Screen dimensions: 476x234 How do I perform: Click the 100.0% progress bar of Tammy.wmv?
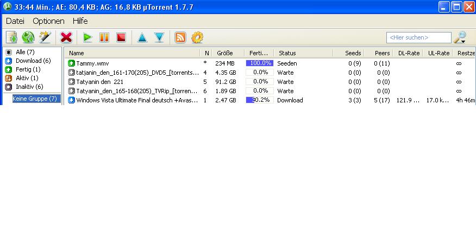260,63
